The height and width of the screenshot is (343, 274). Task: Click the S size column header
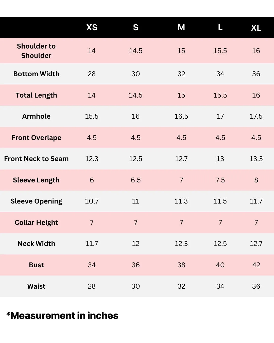pos(136,27)
